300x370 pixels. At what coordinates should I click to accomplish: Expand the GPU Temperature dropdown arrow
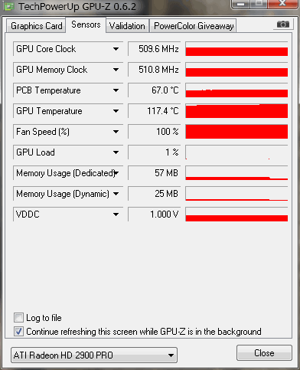tap(116, 111)
